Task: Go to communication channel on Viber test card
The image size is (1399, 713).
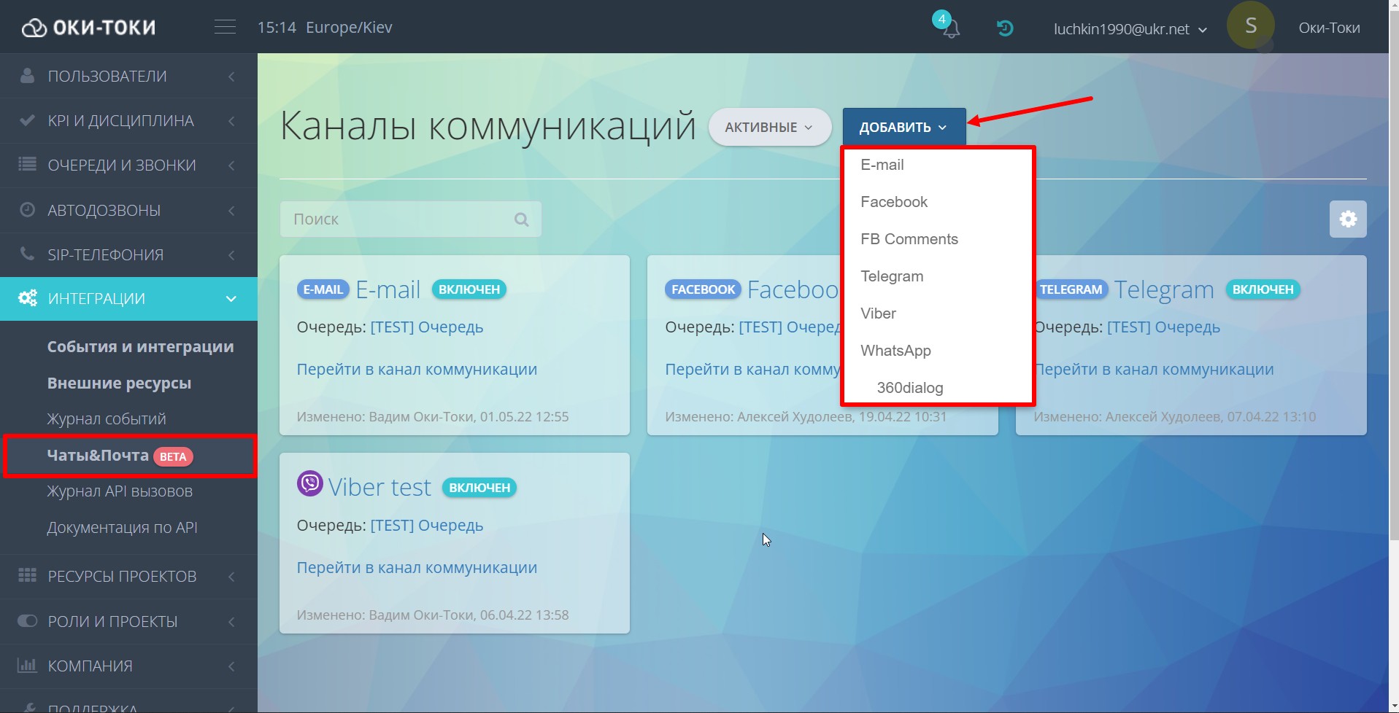Action: click(417, 567)
